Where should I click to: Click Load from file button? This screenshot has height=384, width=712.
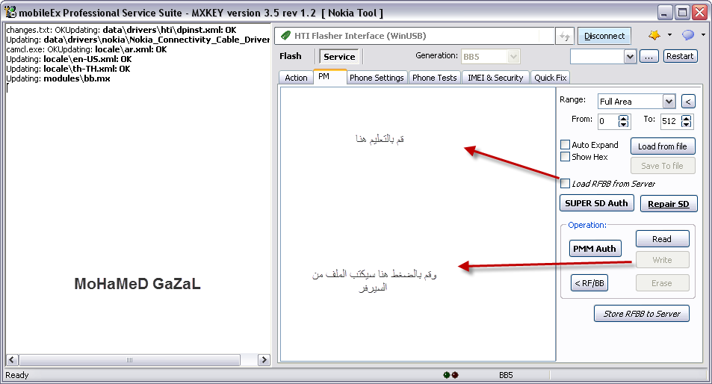tap(663, 146)
